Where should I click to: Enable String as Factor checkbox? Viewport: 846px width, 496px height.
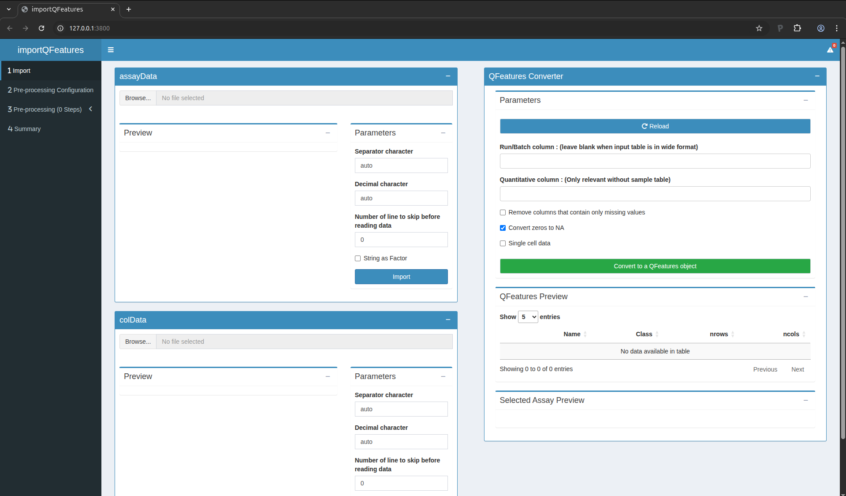358,259
